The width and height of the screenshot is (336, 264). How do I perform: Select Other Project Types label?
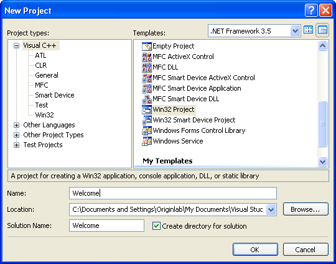tap(54, 135)
